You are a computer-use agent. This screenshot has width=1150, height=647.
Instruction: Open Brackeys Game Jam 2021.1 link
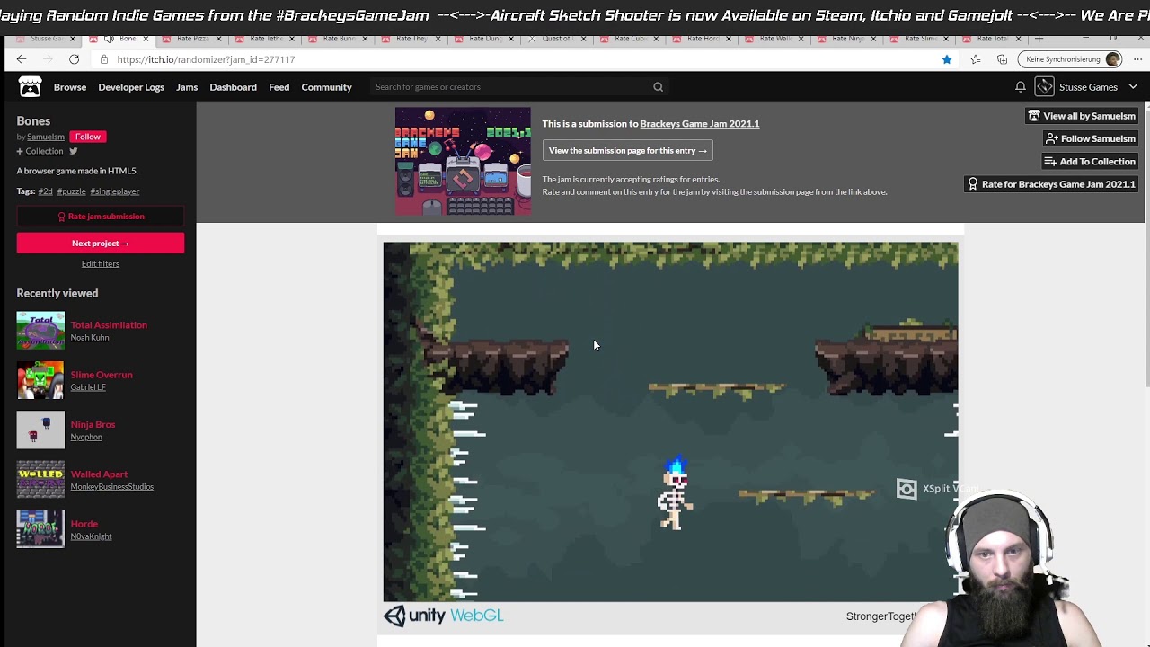(700, 124)
